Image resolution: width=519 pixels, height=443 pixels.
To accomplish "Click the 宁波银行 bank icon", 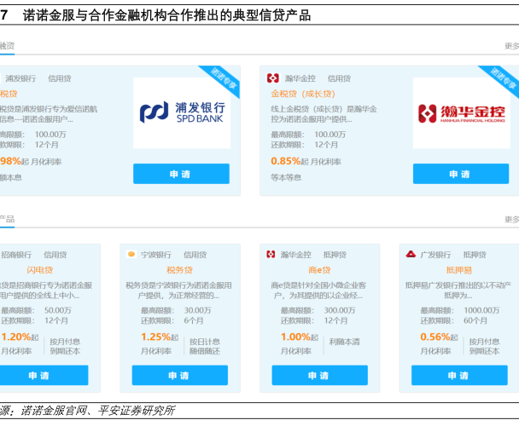I will [131, 255].
